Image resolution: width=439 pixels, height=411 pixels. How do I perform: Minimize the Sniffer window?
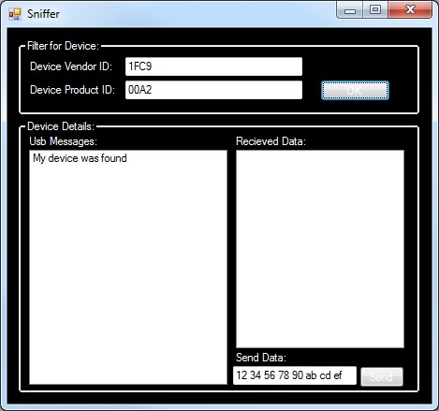[x=350, y=10]
